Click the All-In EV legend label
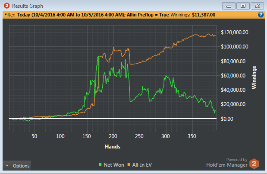This screenshot has width=267, height=174. click(142, 165)
